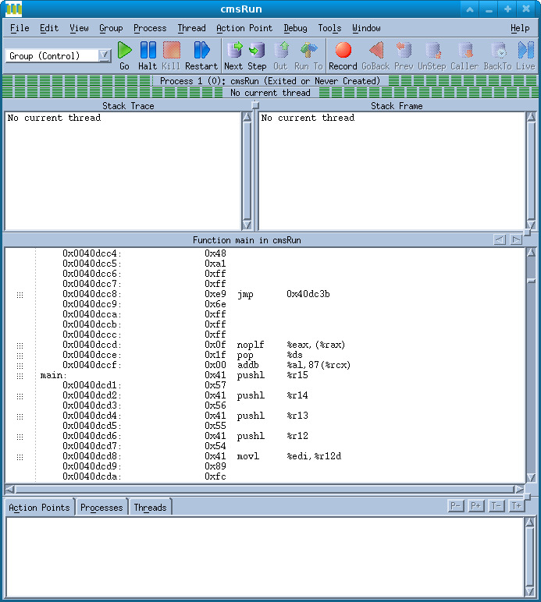Click source pane vertical scrollbar up arrow
The image size is (541, 602).
pyautogui.click(x=531, y=252)
